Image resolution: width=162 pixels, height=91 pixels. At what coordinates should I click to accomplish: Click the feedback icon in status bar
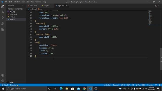coord(156,85)
